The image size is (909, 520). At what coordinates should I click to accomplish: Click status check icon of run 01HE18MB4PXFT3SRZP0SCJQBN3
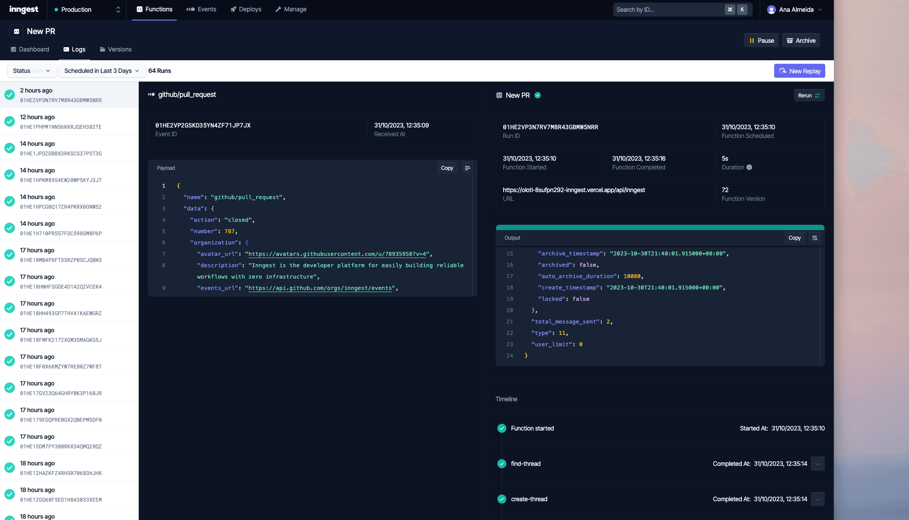10,255
